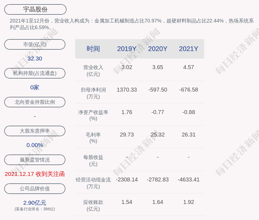Click the 2020Y column header
The height and width of the screenshot is (220, 259).
[x=158, y=49]
